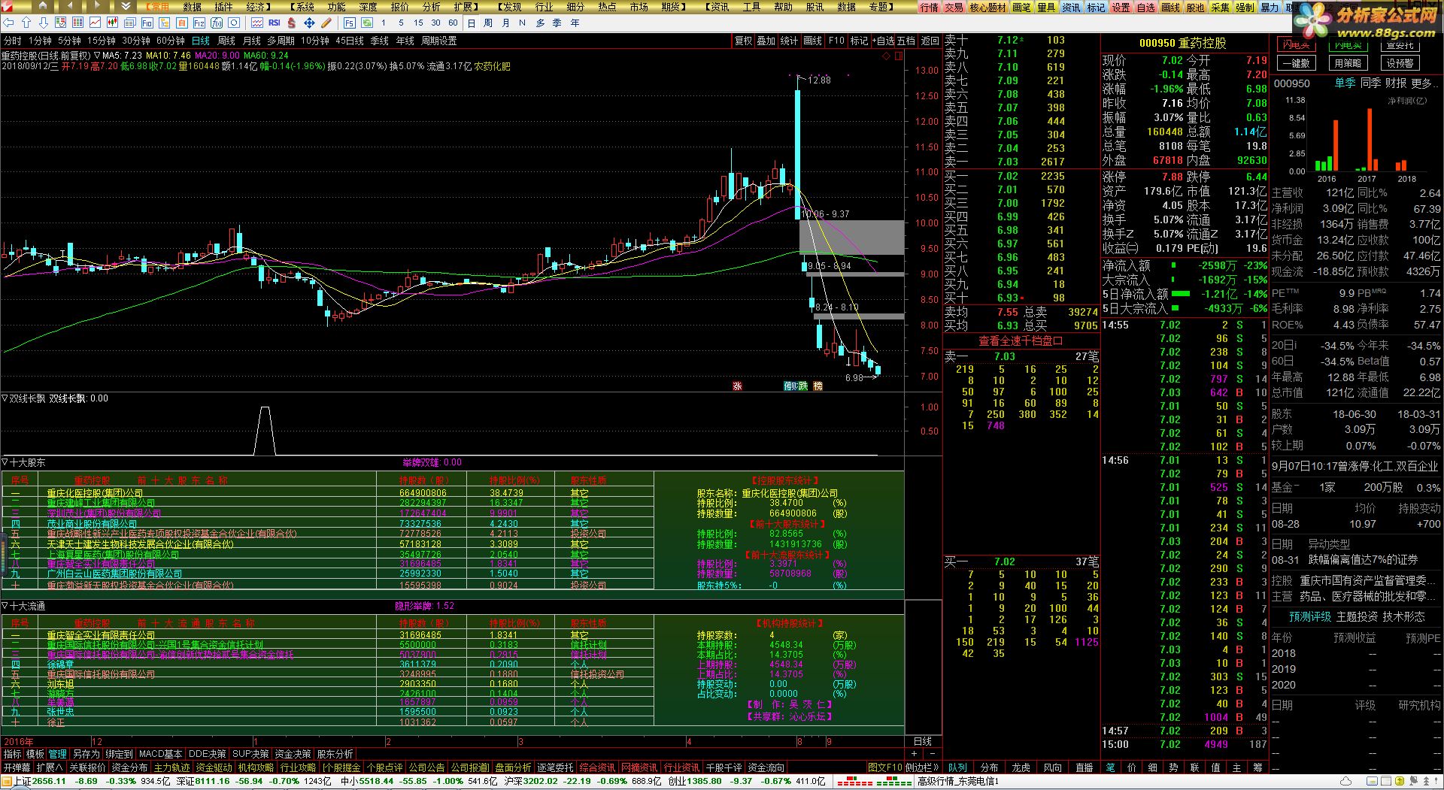This screenshot has width=1444, height=790.
Task: Open the 资金分布 bottom bar item
Action: 129,767
